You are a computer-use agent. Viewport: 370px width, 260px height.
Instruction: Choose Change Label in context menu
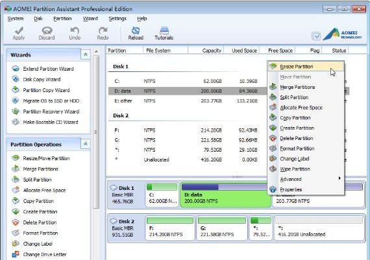click(306, 159)
